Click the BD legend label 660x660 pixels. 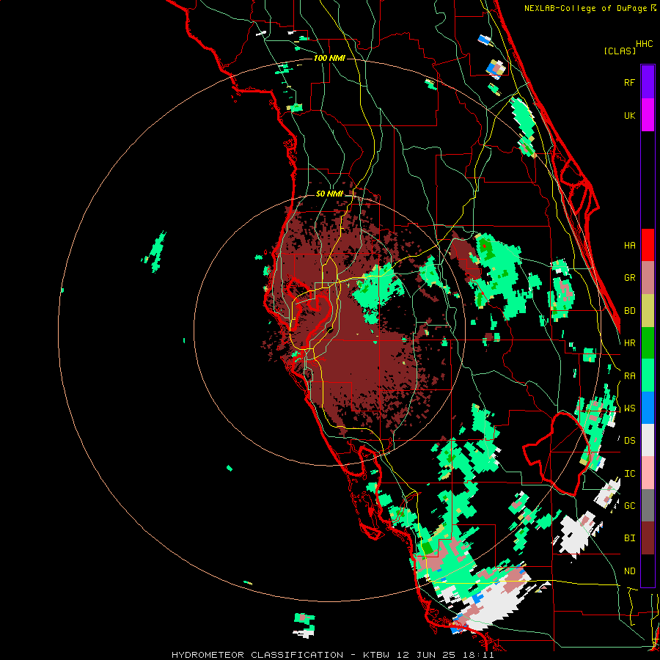[629, 311]
